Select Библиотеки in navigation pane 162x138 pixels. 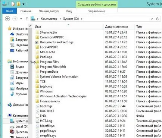pyautogui.click(x=18, y=61)
